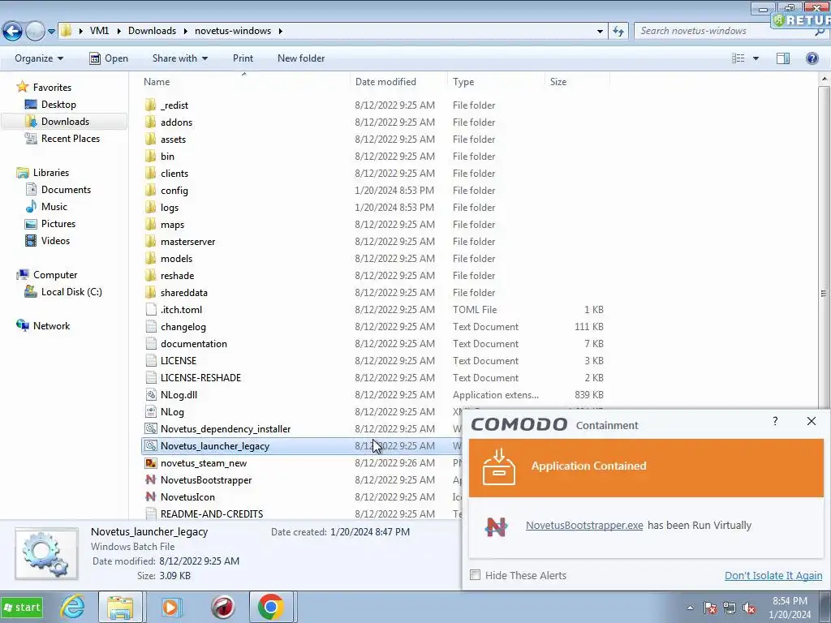Open the Help question mark icon

812,58
